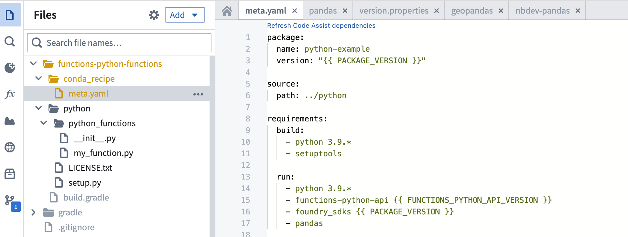This screenshot has width=628, height=237.
Task: Open the Search sidebar icon
Action: tap(10, 41)
